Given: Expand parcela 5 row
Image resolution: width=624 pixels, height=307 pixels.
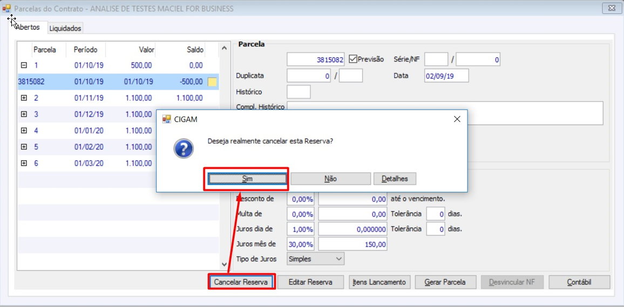Looking at the screenshot, I should [x=23, y=147].
